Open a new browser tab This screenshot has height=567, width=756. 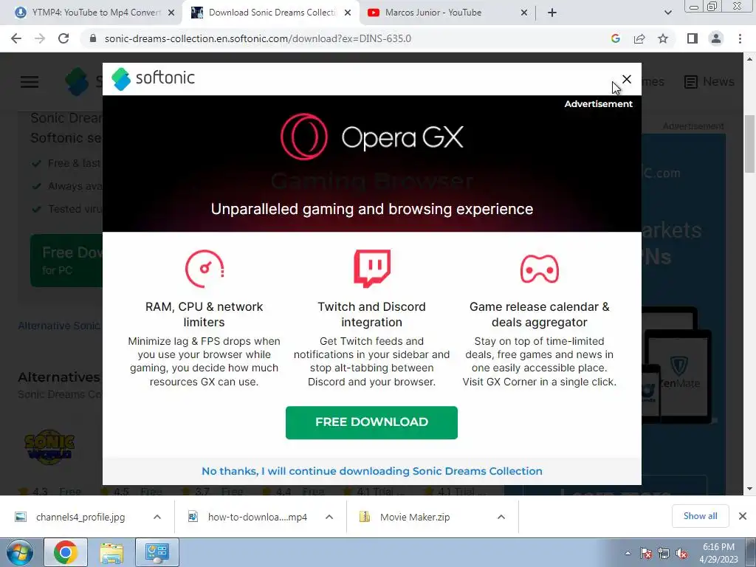tap(552, 13)
